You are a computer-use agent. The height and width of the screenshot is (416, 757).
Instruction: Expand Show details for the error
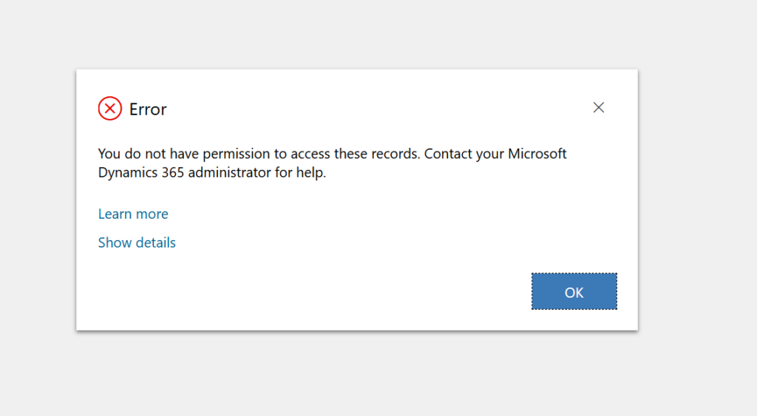[x=137, y=242]
